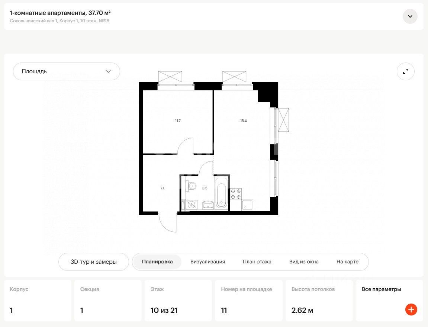The height and width of the screenshot is (327, 428).
Task: Click the Номер на площадке card
Action: [x=249, y=301]
